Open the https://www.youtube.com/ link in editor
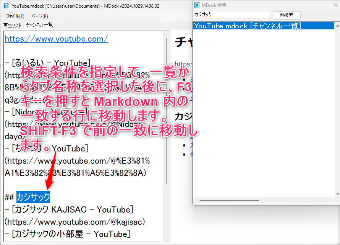The width and height of the screenshot is (340, 245). tap(57, 39)
